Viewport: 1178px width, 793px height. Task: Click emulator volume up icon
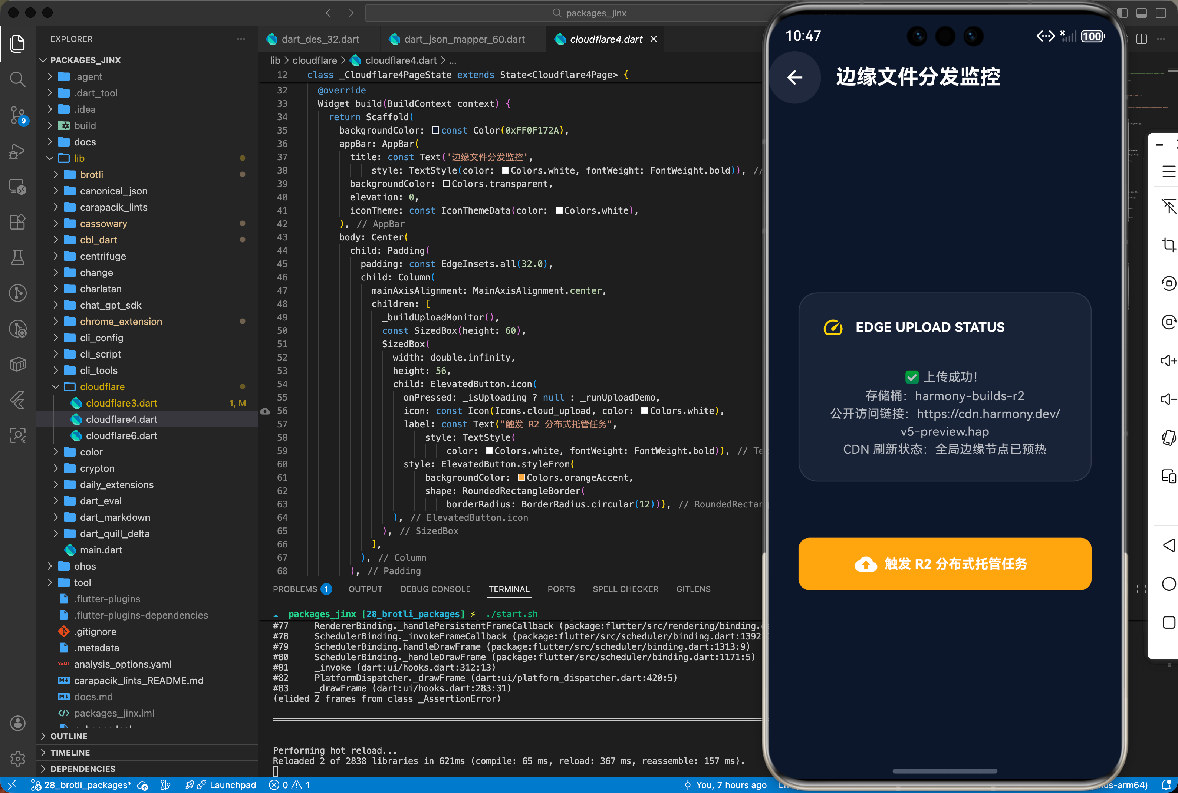pyautogui.click(x=1168, y=361)
